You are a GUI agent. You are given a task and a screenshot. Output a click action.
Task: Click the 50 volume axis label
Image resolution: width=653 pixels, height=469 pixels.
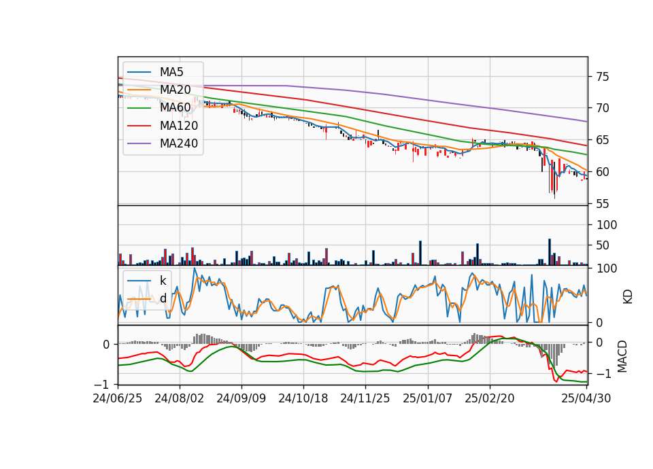point(602,245)
